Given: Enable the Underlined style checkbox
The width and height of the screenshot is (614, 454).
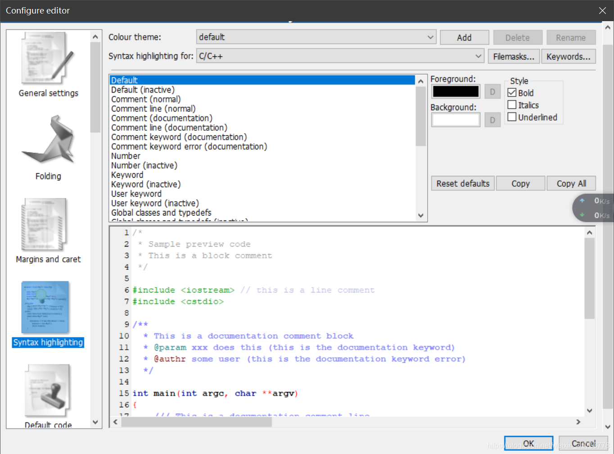Looking at the screenshot, I should coord(512,117).
